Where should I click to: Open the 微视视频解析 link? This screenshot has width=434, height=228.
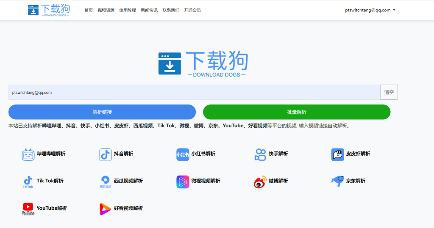(206, 181)
